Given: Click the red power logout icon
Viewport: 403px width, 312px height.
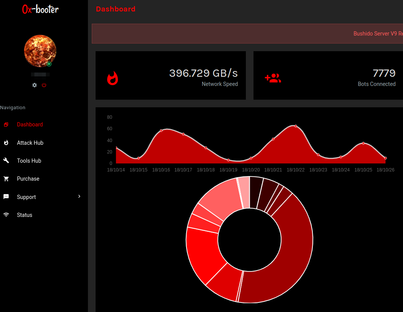Looking at the screenshot, I should 44,85.
